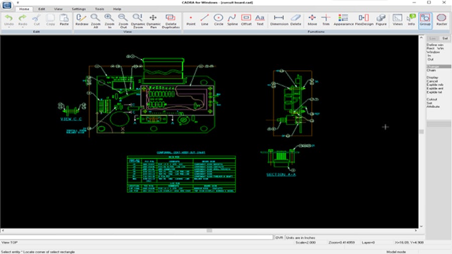Open the Settings ribbon tab
Image resolution: width=452 pixels, height=254 pixels.
tap(79, 9)
